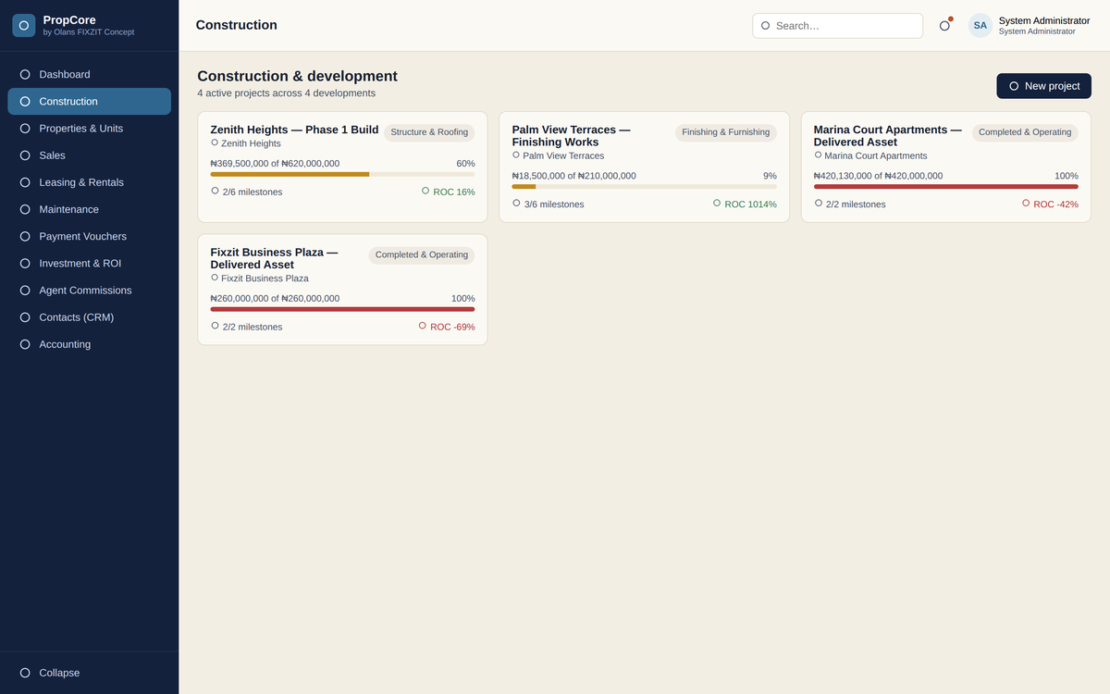Open the Construction menu item
1110x694 pixels.
point(89,102)
